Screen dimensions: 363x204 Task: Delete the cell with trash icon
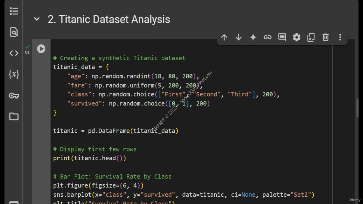point(325,37)
